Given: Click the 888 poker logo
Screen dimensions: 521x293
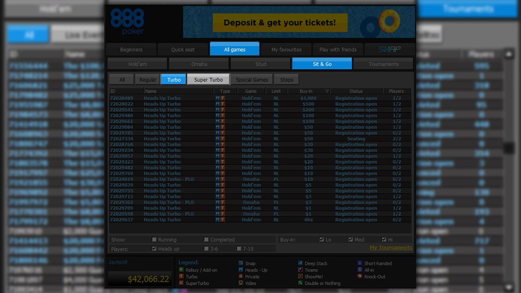Looking at the screenshot, I should tap(127, 22).
